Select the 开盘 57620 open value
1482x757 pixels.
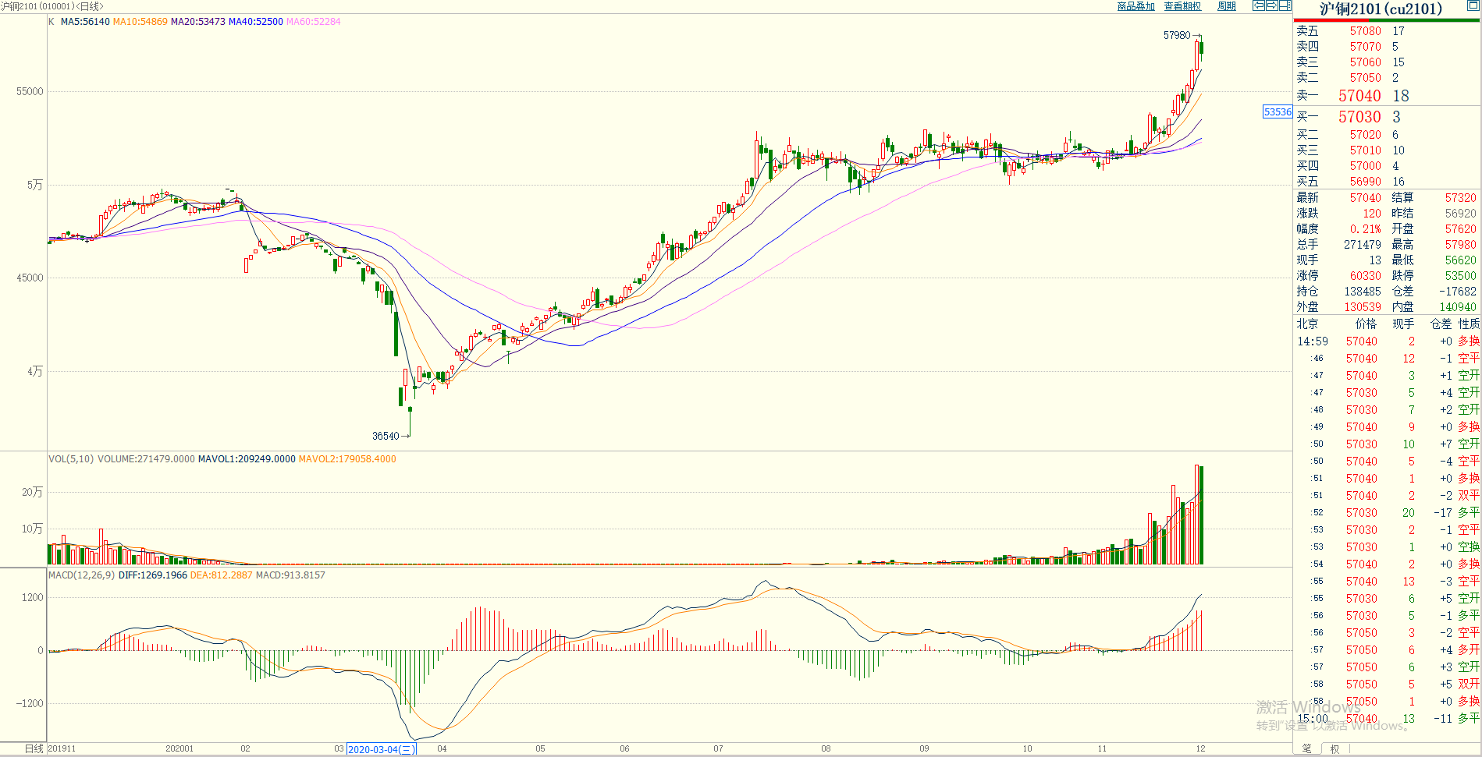click(x=1460, y=229)
